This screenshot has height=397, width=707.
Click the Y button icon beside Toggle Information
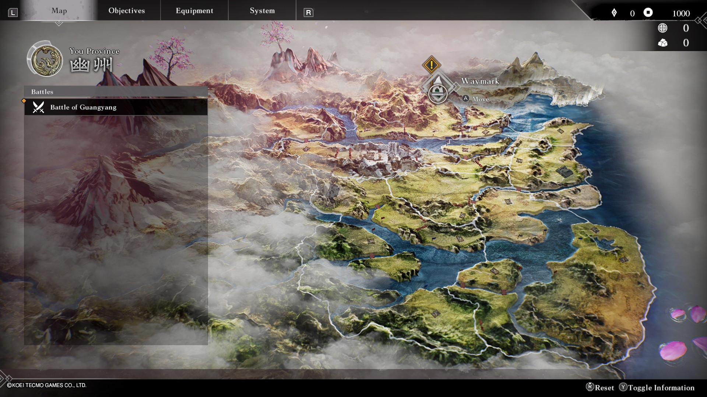pos(623,387)
